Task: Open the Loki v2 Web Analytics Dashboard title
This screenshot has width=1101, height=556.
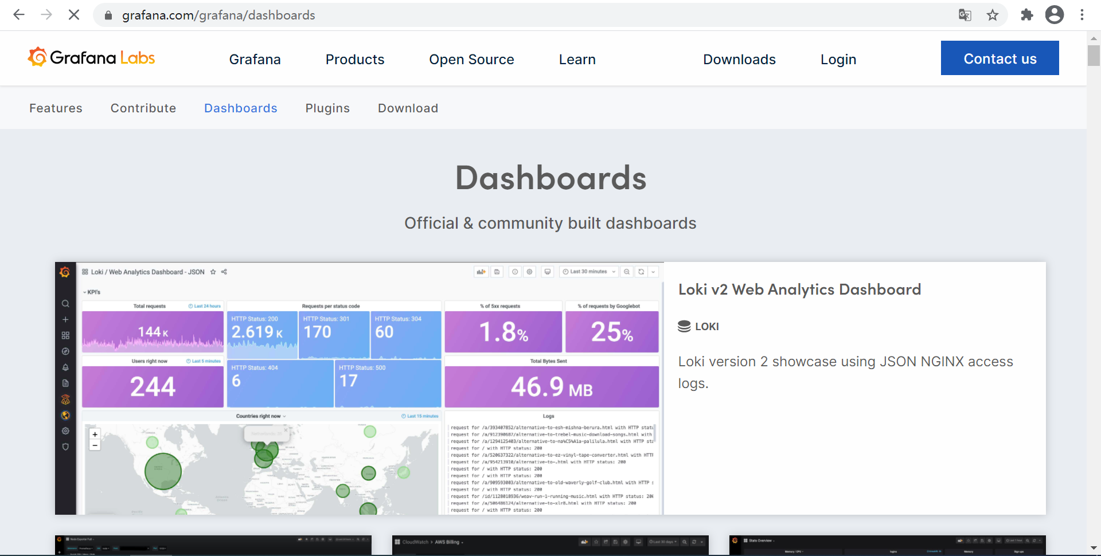Action: click(x=799, y=289)
